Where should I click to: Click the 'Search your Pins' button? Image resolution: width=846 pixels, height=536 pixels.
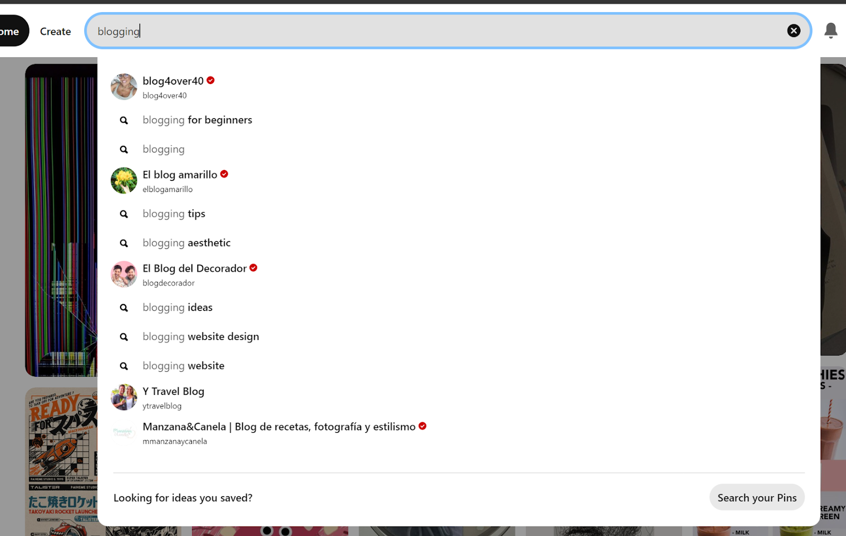pos(757,497)
